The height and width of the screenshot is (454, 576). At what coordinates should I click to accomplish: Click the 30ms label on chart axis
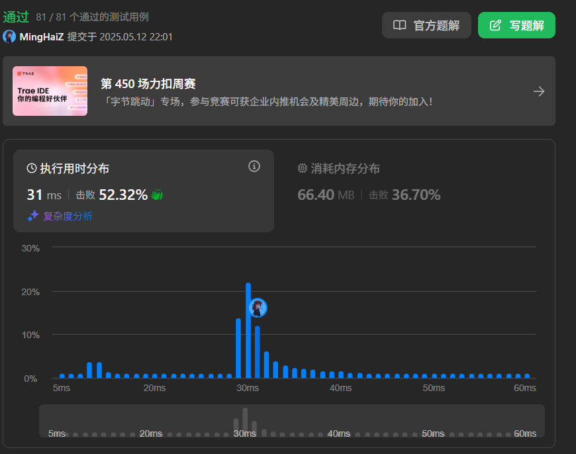tap(248, 388)
